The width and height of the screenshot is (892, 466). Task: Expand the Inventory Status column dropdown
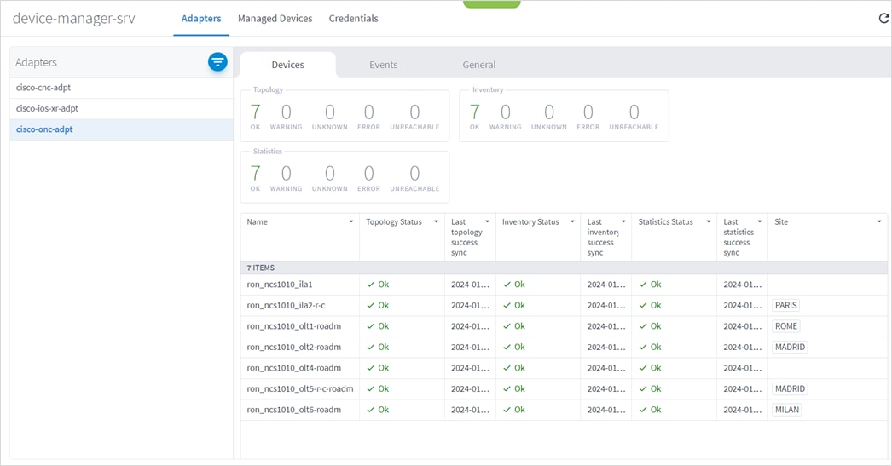(572, 222)
